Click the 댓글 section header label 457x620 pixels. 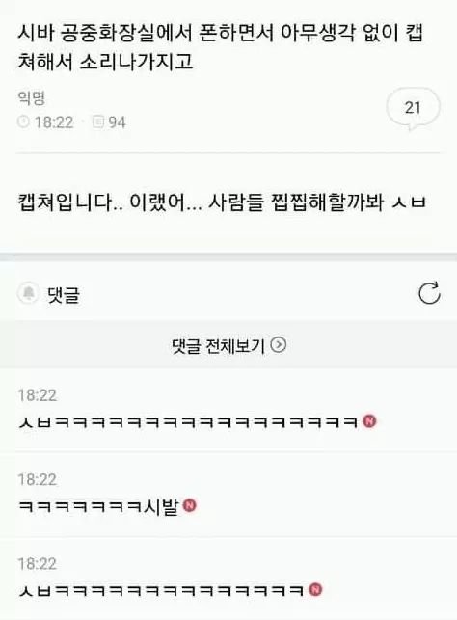pos(64,295)
